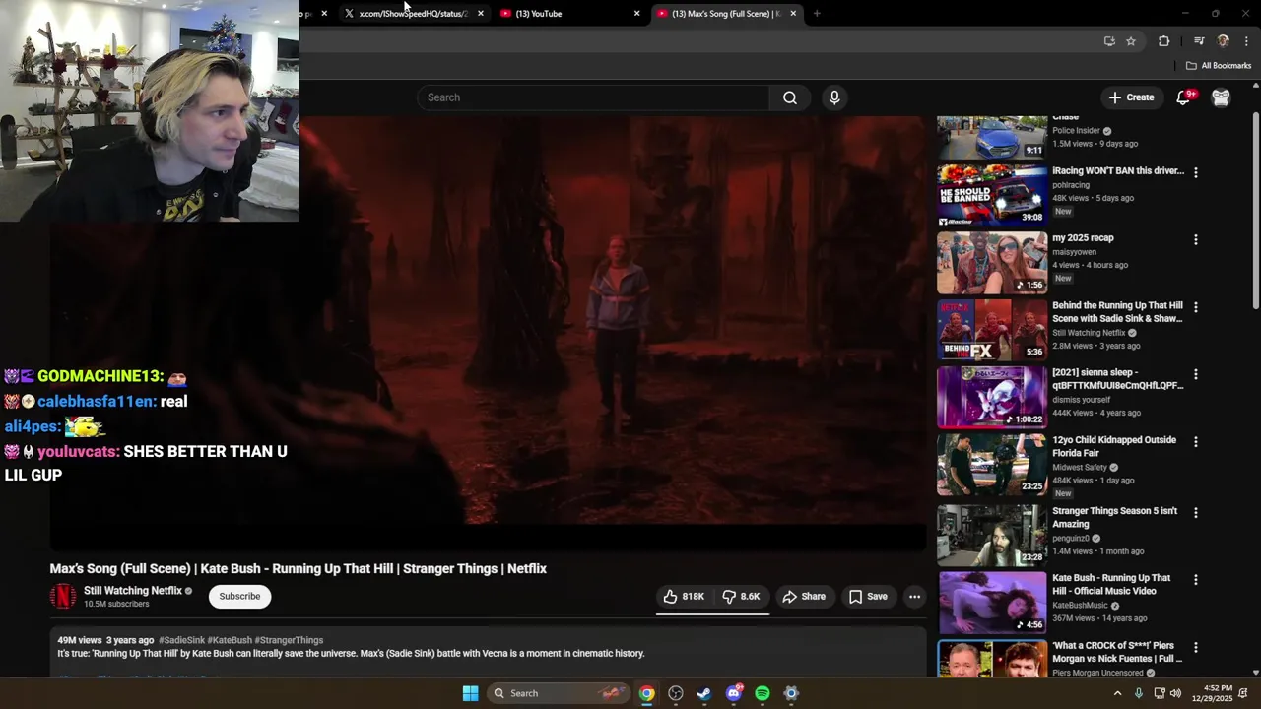Image resolution: width=1261 pixels, height=709 pixels.
Task: Open Chrome profile avatar
Action: (1224, 41)
